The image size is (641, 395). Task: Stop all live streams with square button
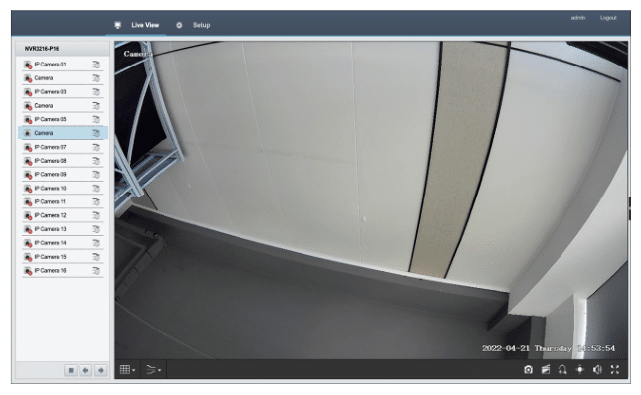coord(71,370)
